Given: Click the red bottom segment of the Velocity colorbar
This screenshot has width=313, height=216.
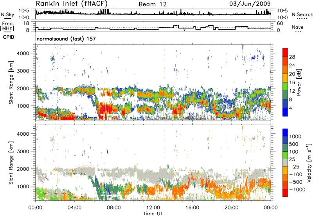Looking at the screenshot, I should tap(285, 193).
